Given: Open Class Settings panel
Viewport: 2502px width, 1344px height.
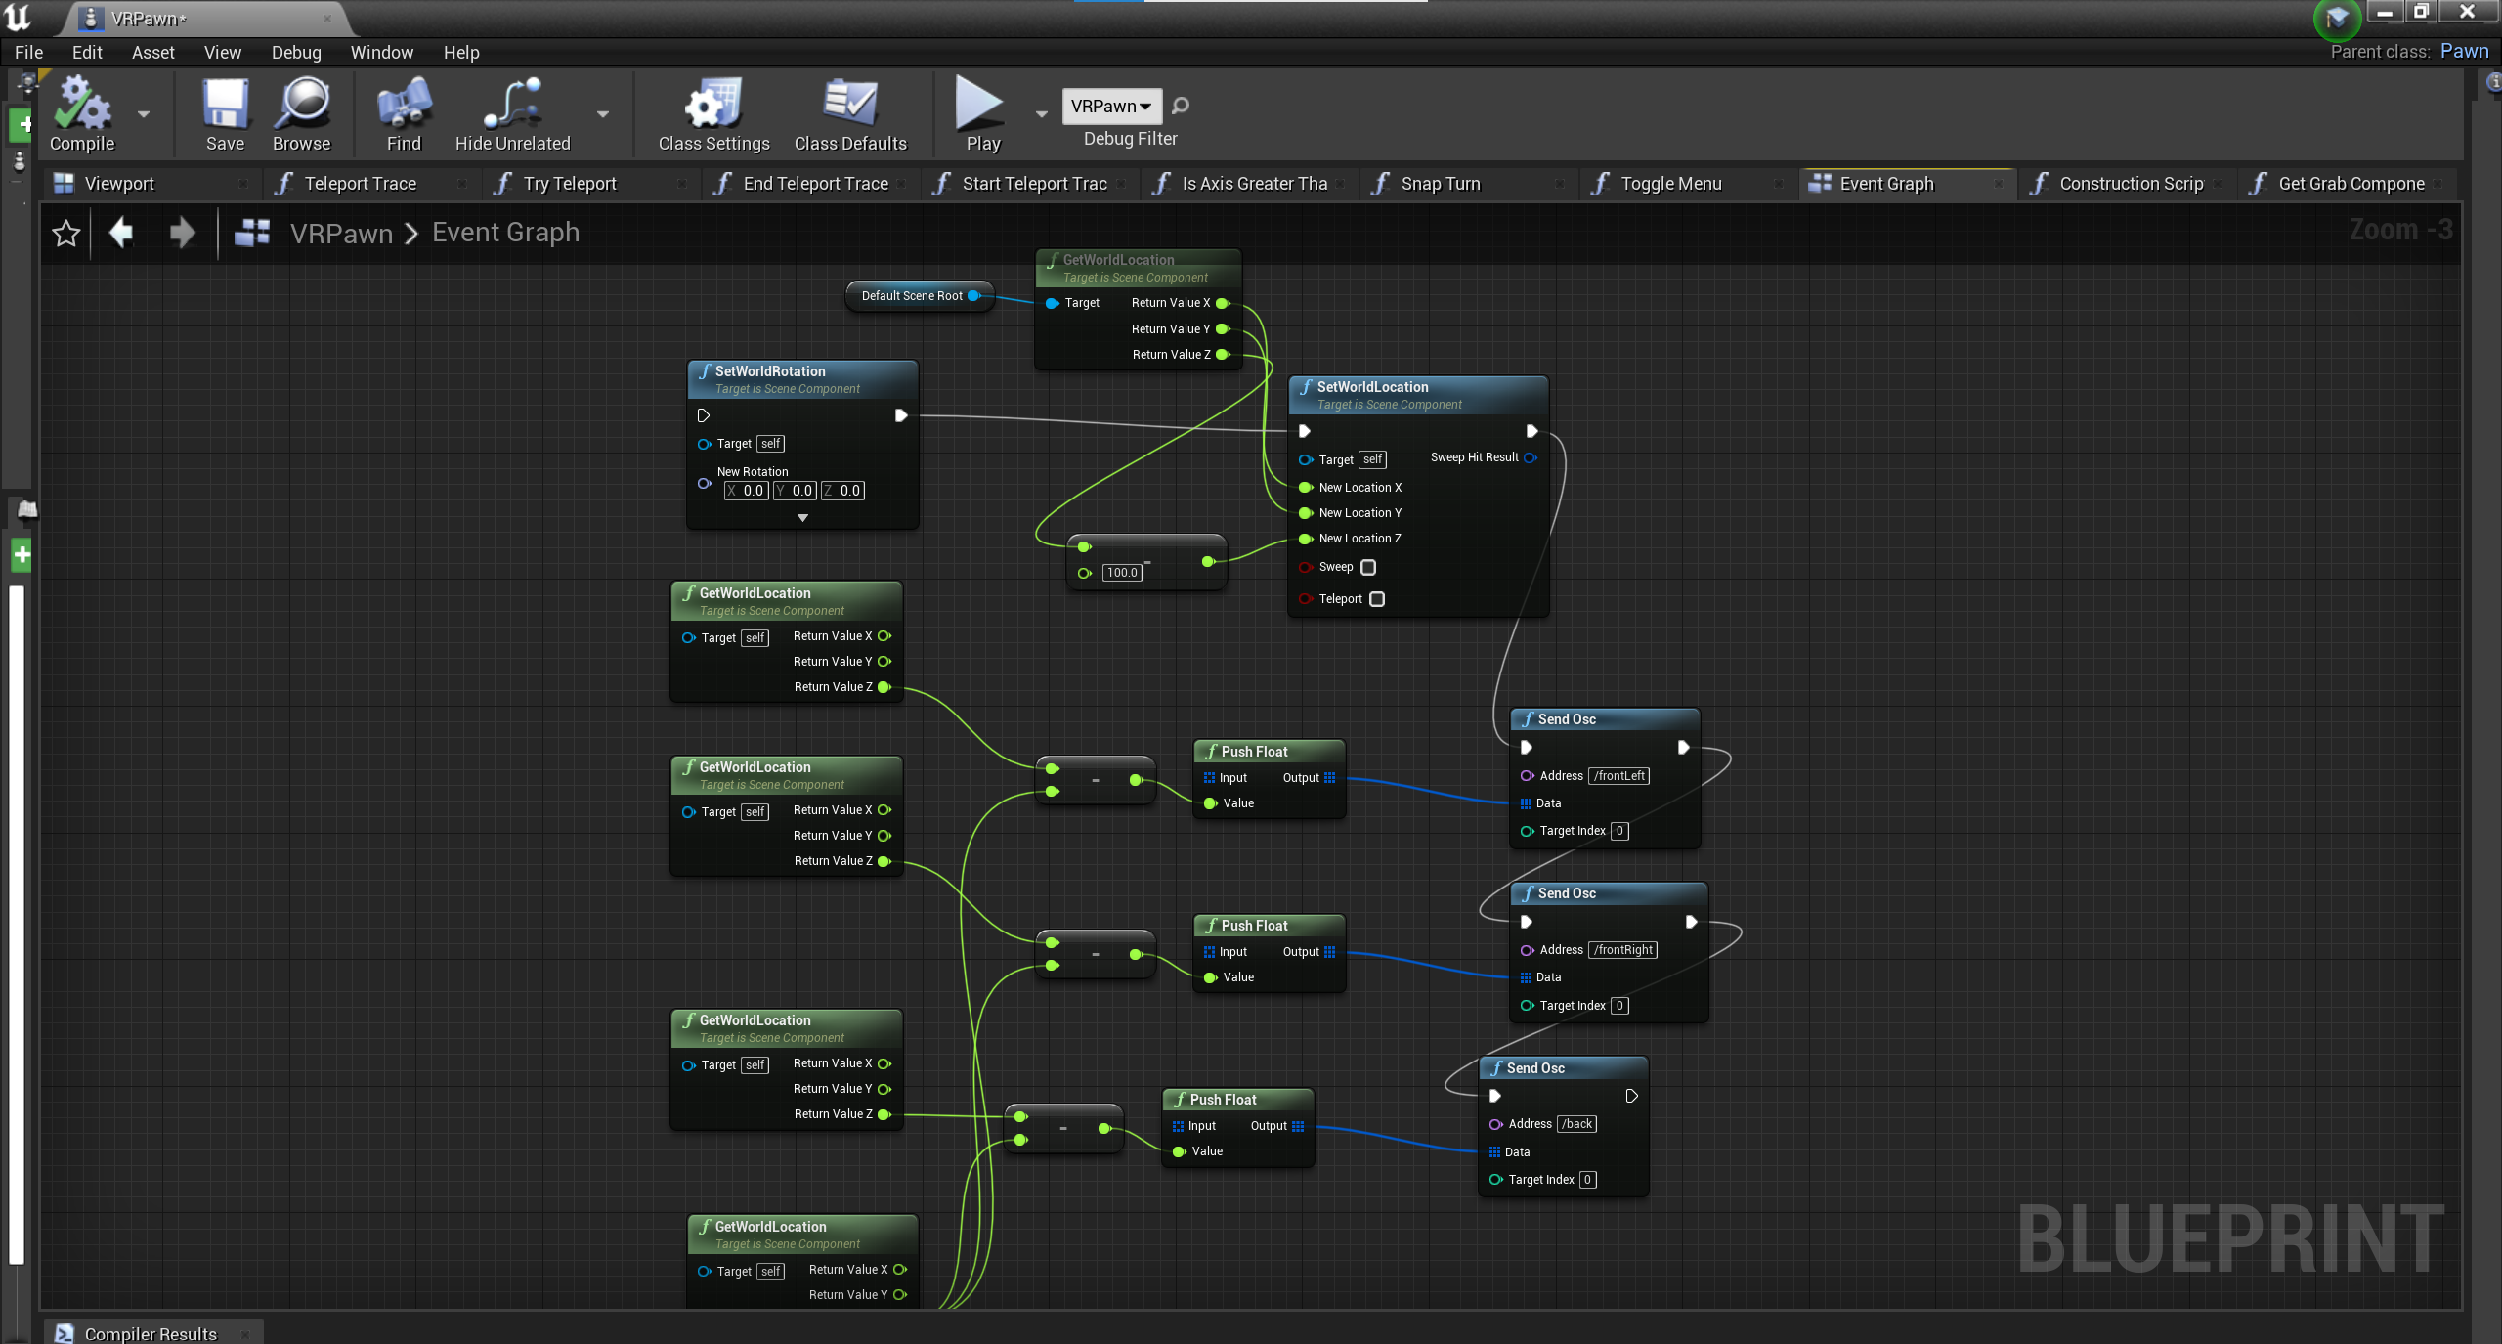Looking at the screenshot, I should click(x=713, y=106).
